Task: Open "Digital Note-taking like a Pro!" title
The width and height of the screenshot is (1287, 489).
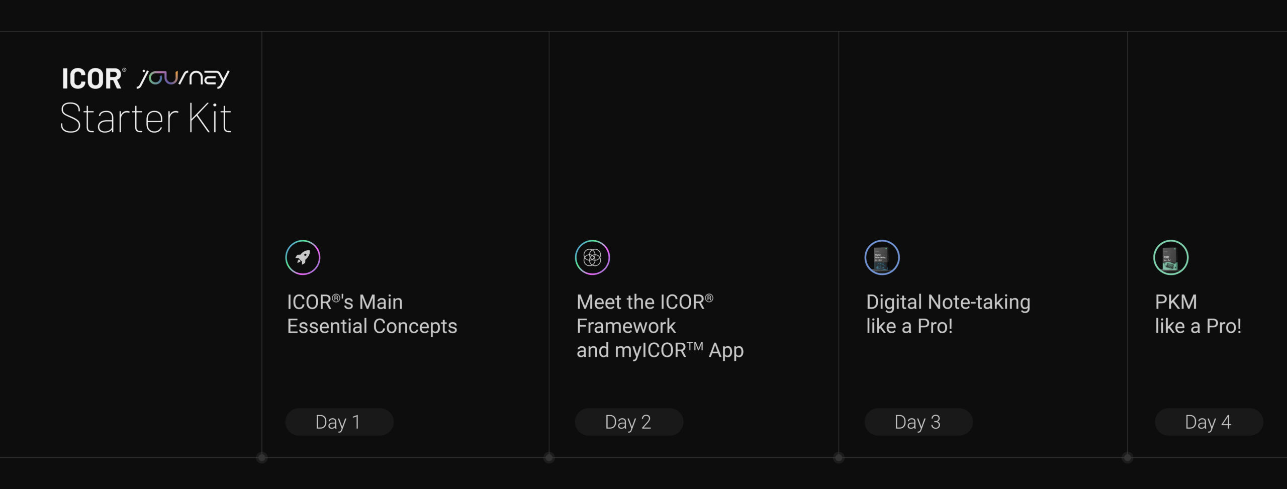Action: [x=948, y=314]
